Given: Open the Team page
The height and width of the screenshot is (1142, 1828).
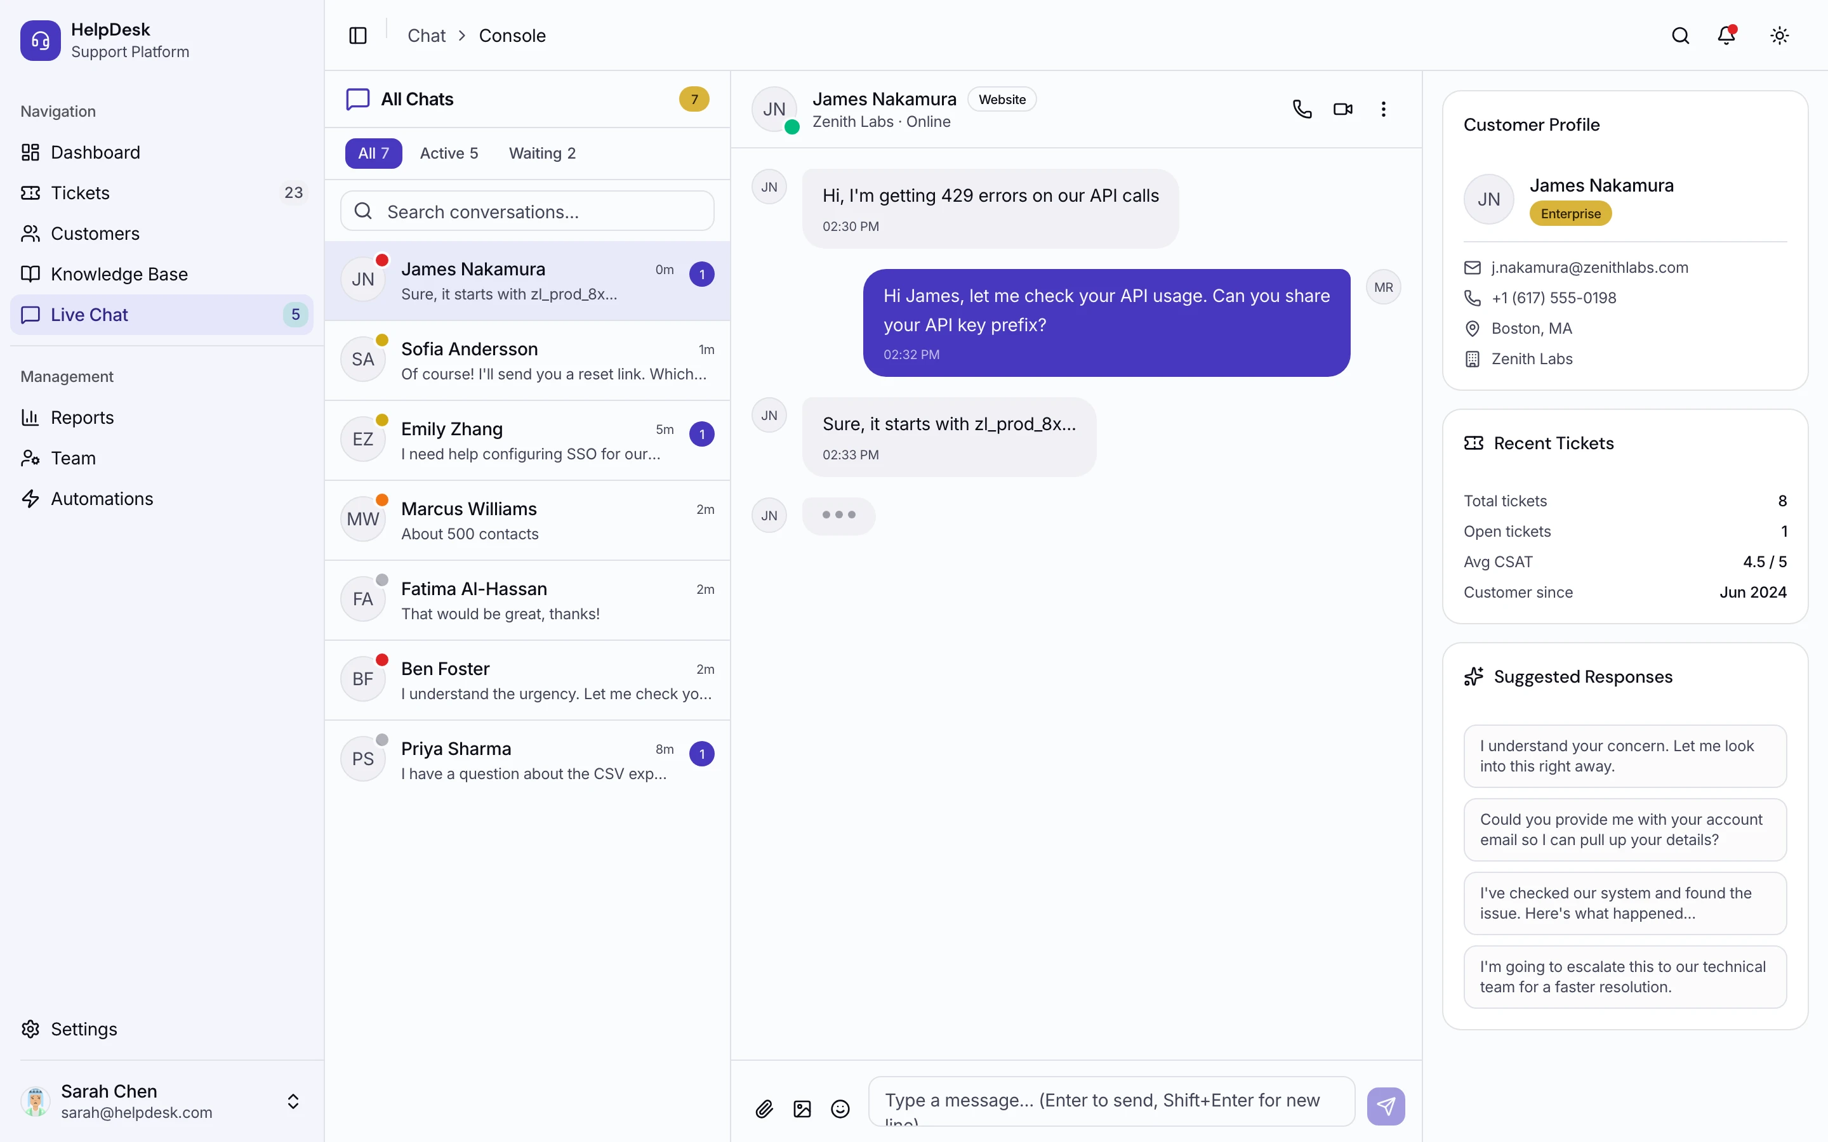Looking at the screenshot, I should [162, 459].
